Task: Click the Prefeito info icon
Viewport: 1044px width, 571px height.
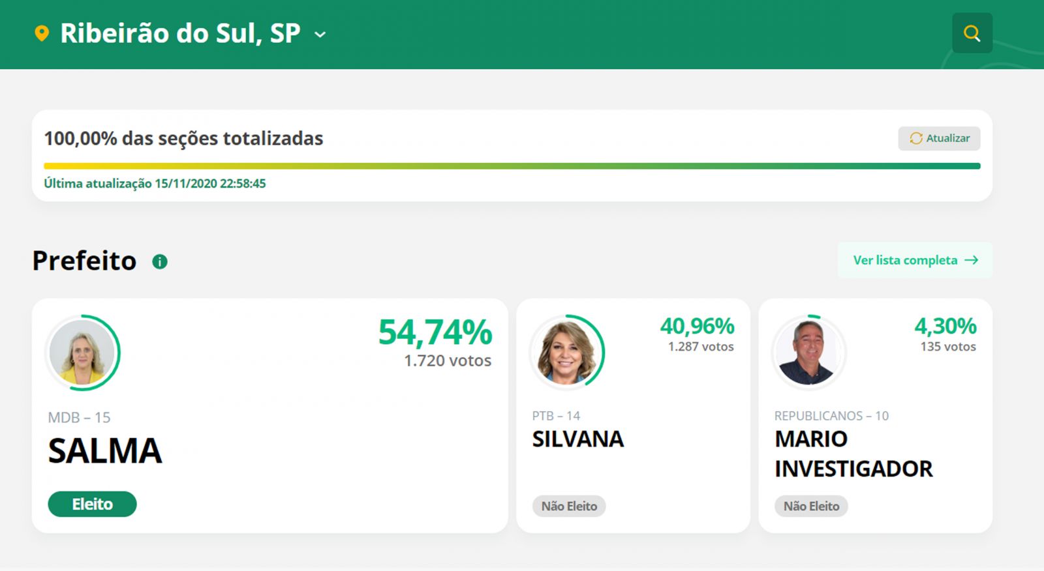Action: (x=160, y=261)
